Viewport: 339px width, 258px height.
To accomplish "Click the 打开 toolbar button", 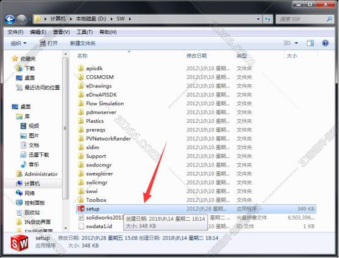I will pos(49,43).
